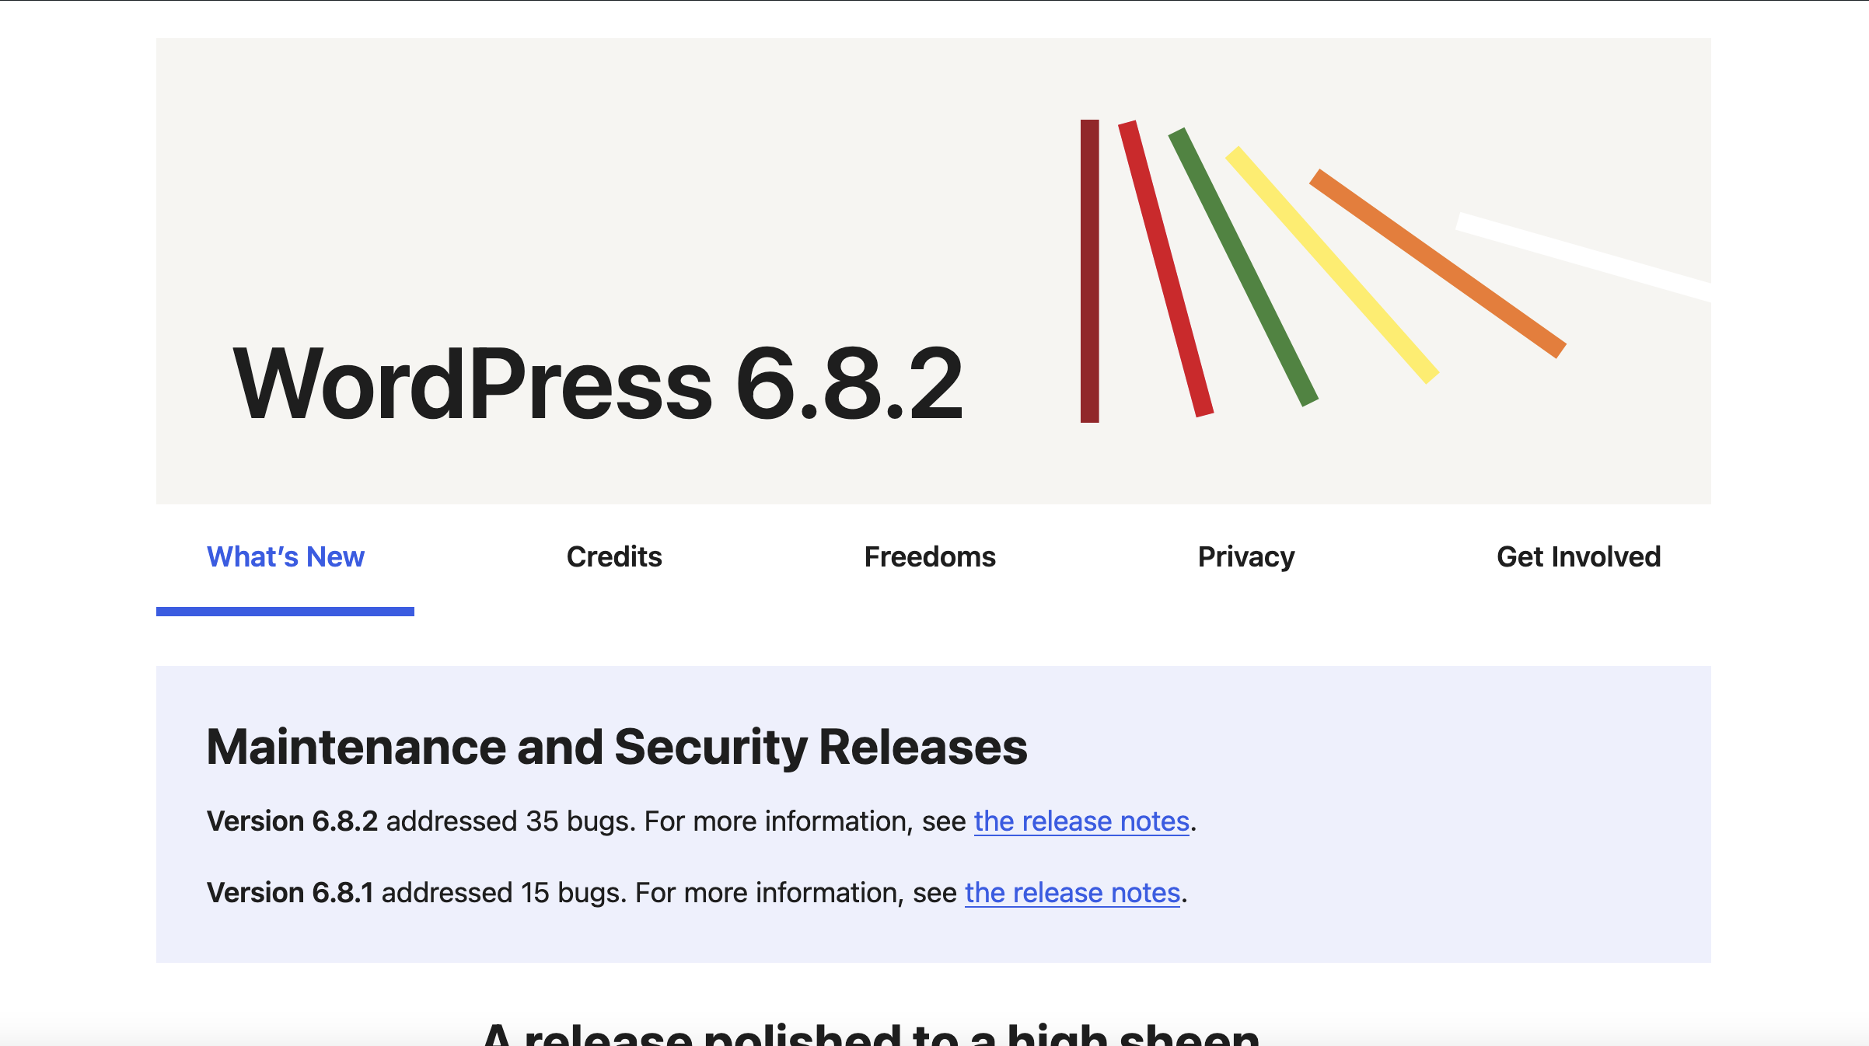Open the release notes for version 6.8.1
Screen dimensions: 1869x1046
pyautogui.click(x=1072, y=892)
